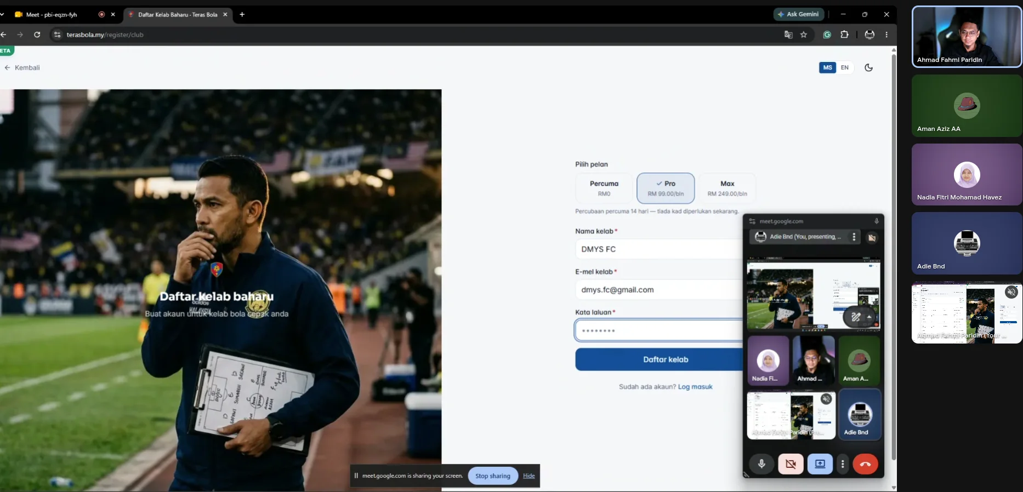
Task: Open the Grammarly extension icon
Action: tap(827, 35)
